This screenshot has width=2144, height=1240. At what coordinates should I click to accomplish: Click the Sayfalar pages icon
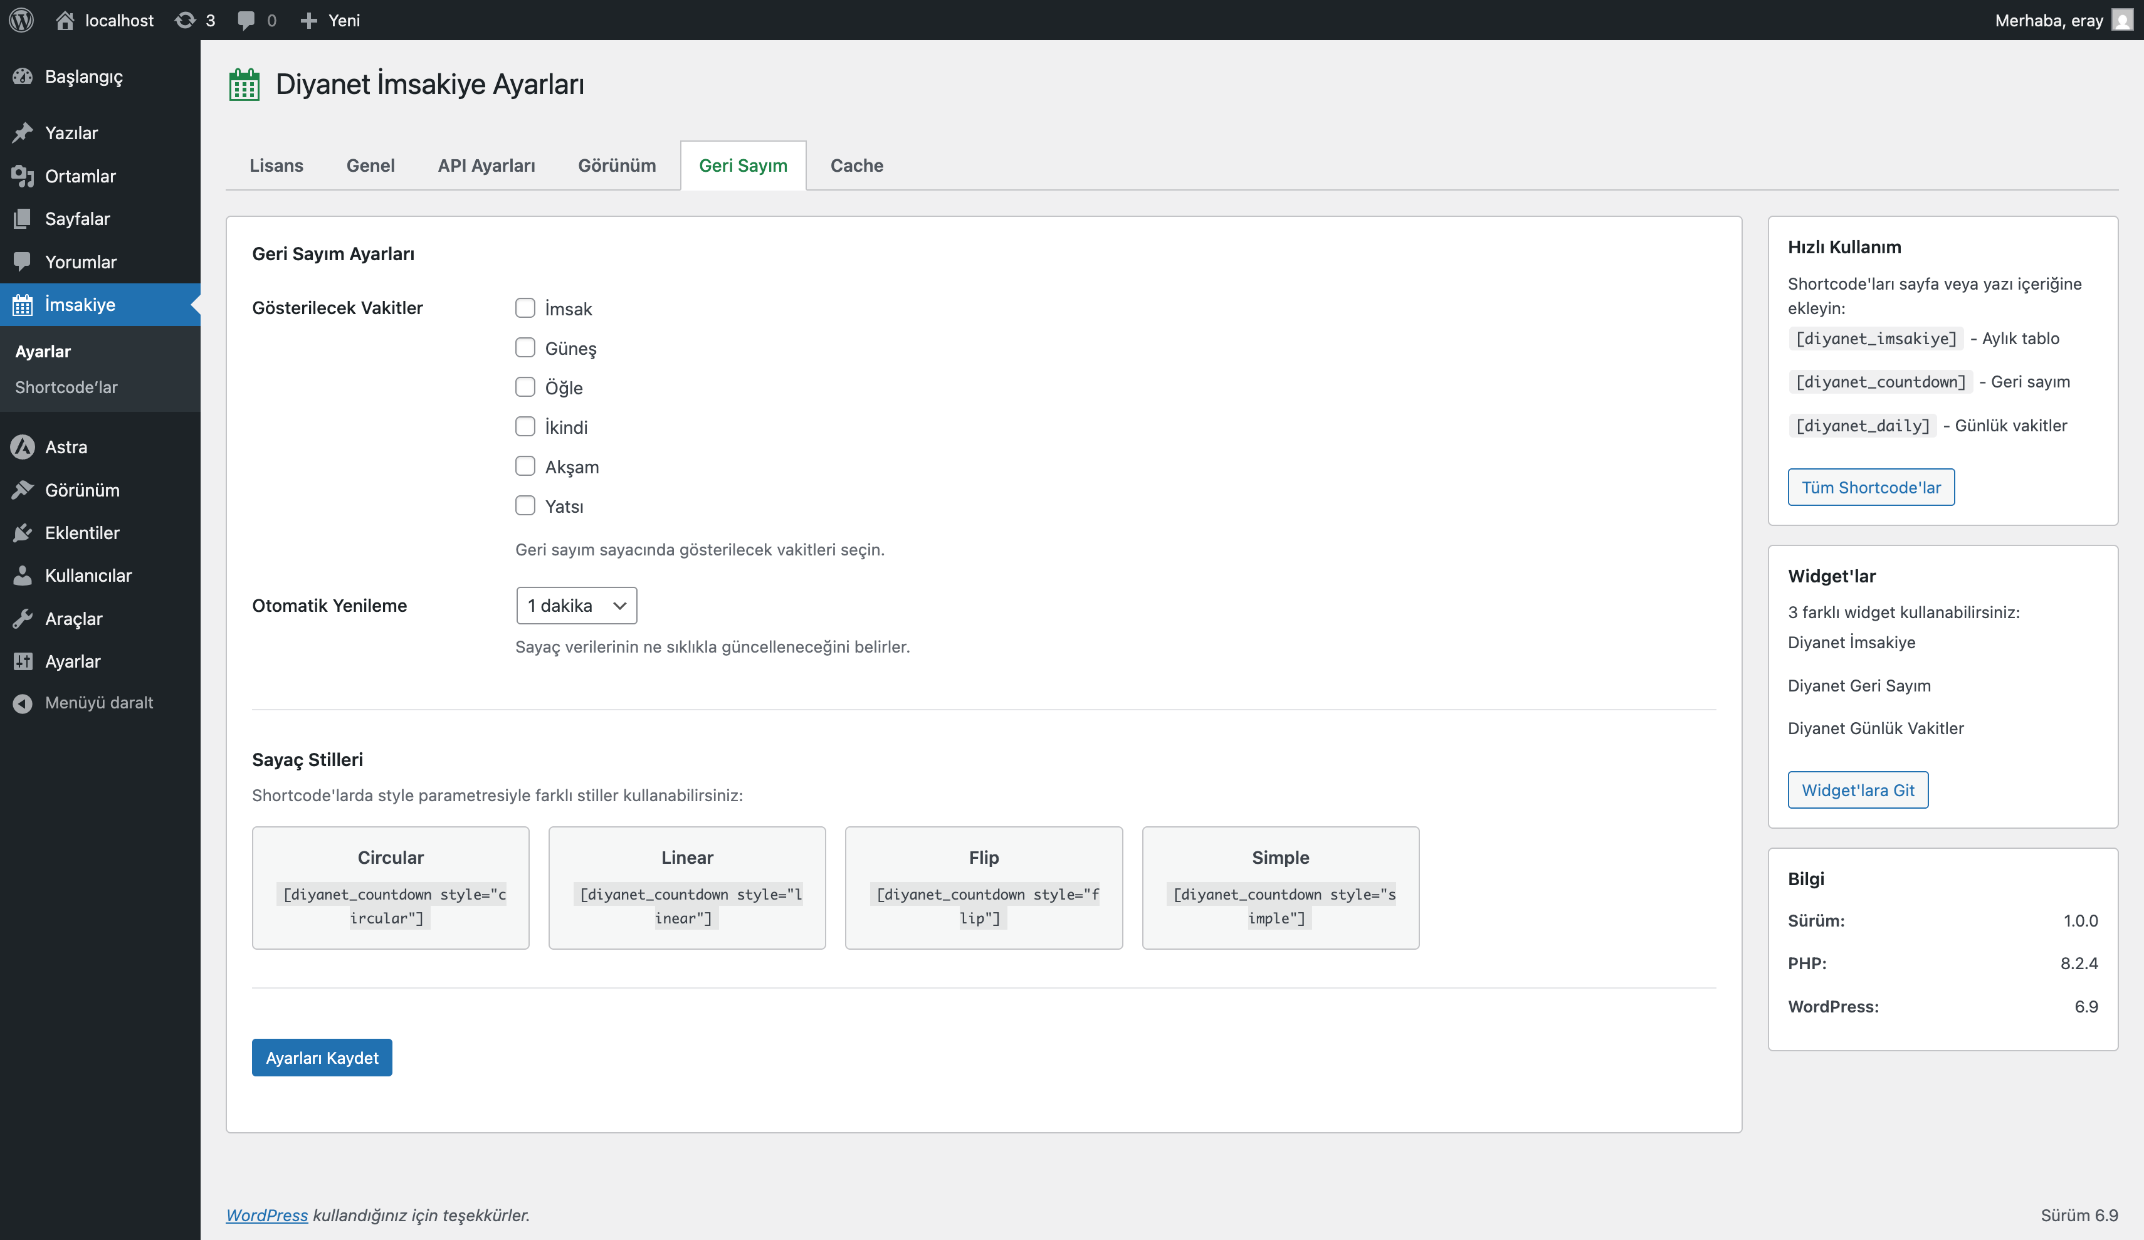23,219
